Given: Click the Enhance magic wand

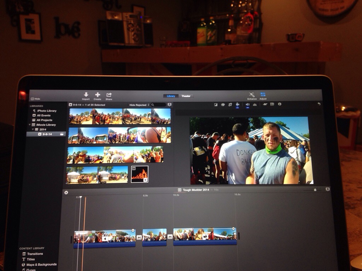Looking at the screenshot, I should (x=252, y=95).
